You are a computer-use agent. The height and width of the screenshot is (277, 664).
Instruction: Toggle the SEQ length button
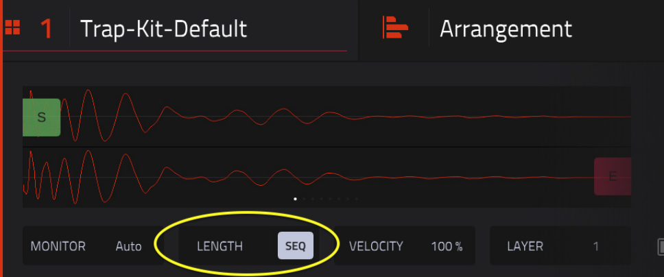[296, 245]
